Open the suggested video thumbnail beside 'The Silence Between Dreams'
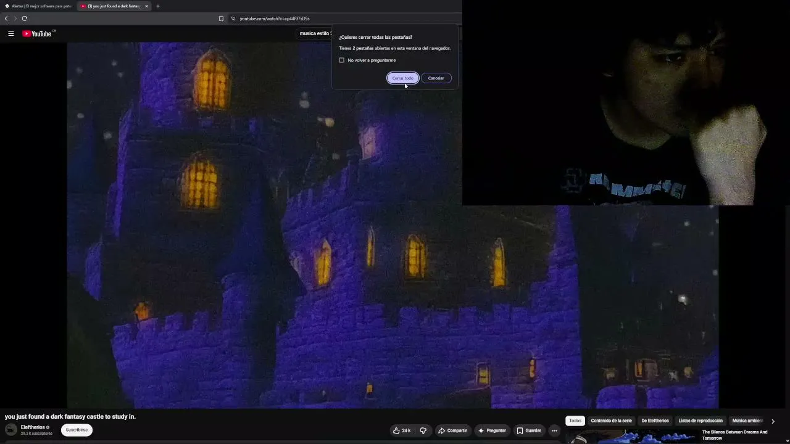 [x=633, y=437]
